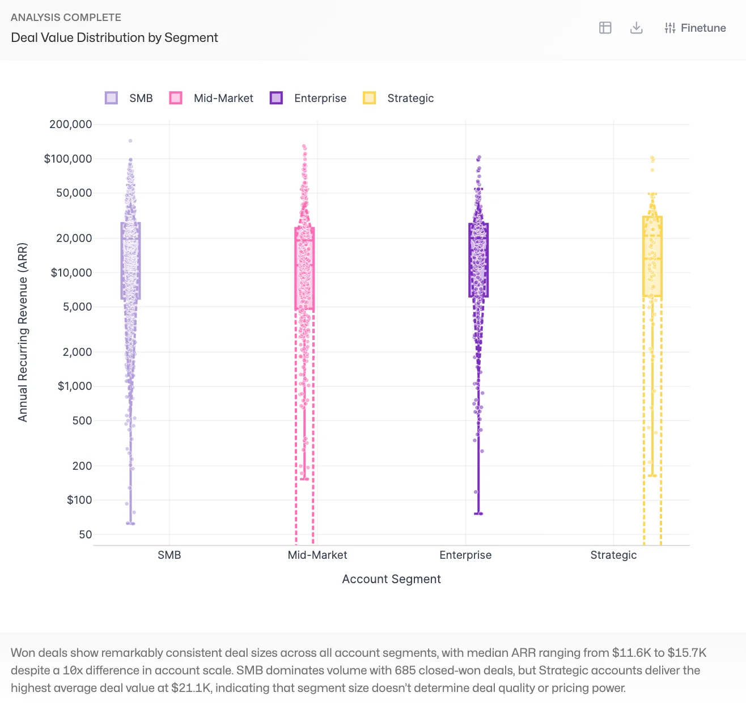Open the table view icon
This screenshot has height=705, width=746.
[x=605, y=28]
